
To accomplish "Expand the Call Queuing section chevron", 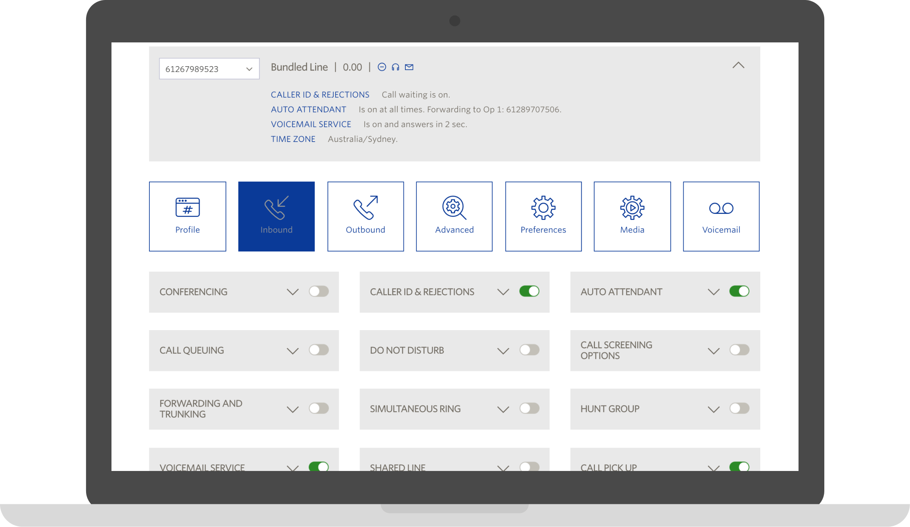I will (292, 351).
